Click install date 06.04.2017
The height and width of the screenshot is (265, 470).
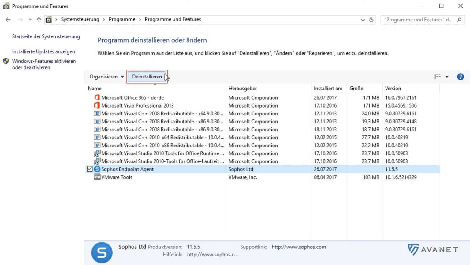pos(325,177)
